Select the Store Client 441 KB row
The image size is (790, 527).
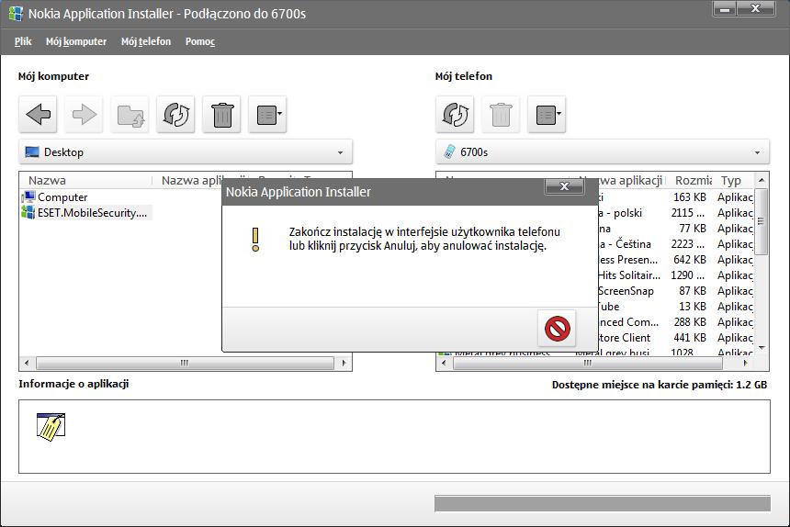[675, 338]
